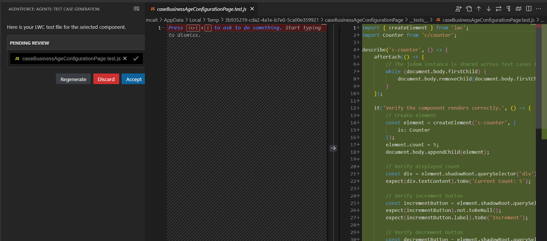Go to the next change with the down arrow
Image resolution: width=547 pixels, height=241 pixels.
point(489,9)
